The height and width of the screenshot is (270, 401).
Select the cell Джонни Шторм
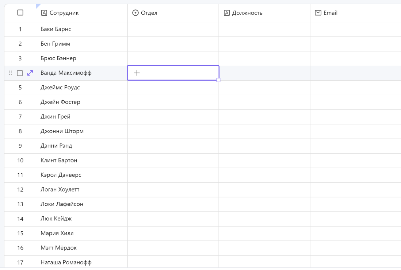(x=82, y=131)
